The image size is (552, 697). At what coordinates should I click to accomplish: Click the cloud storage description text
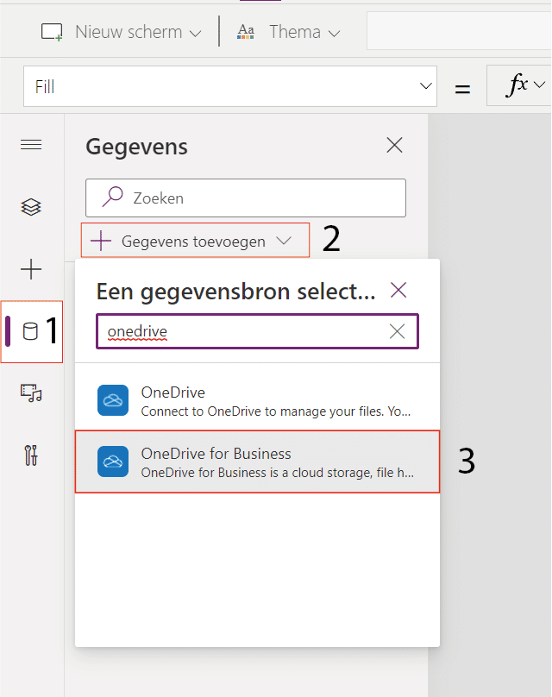pos(278,473)
